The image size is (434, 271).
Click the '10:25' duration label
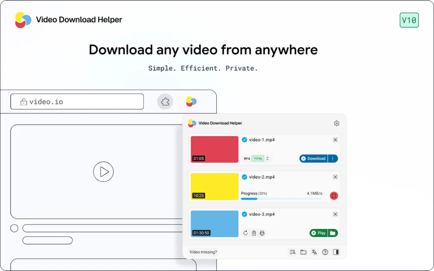point(198,196)
